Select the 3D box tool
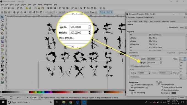This screenshot has height=105, width=187. [x=2, y=42]
